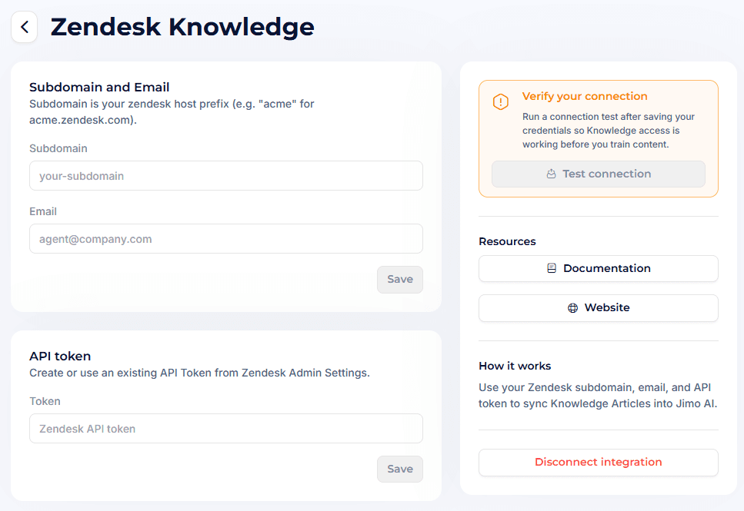Click text "Subdomain is your zendesk host prefix"
744x511 pixels.
click(129, 104)
